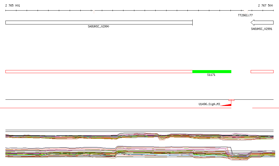Click the small pale marker on left ruler
279x166 pixels.
pos(94,11)
